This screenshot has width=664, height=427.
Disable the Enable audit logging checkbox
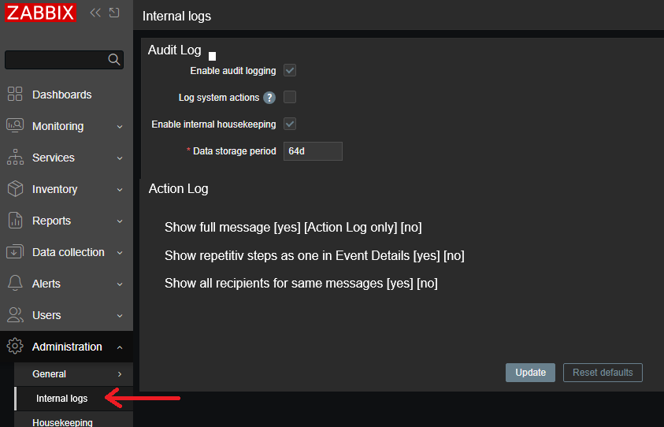click(290, 71)
